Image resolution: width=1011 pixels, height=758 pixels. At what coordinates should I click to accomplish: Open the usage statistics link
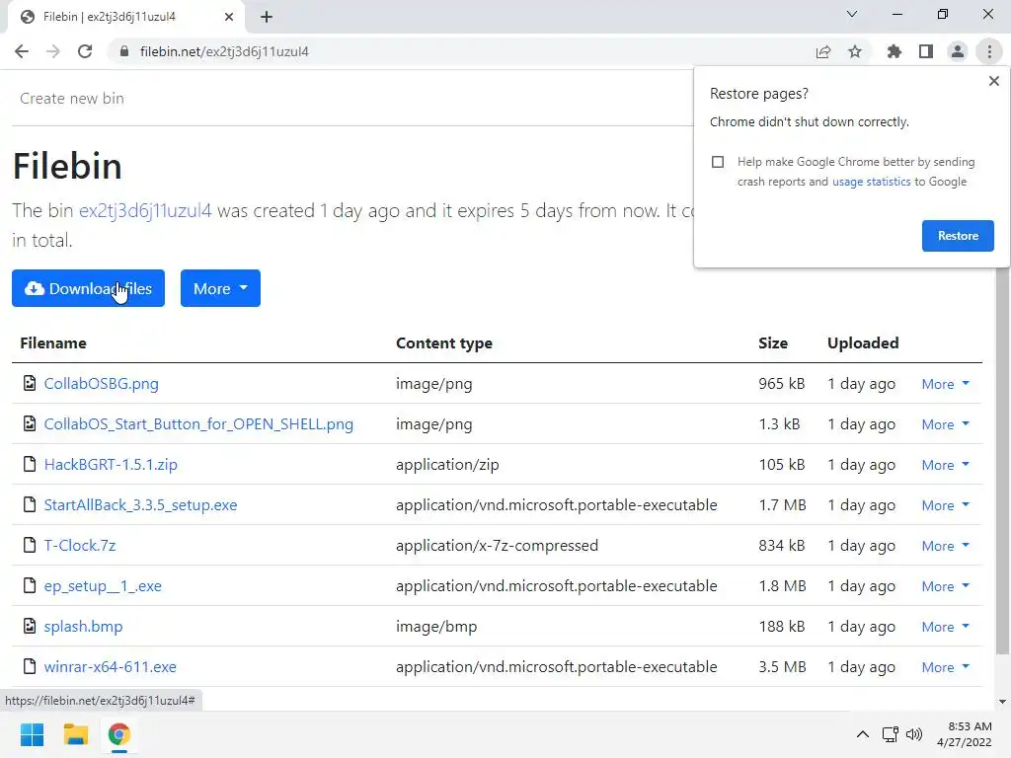coord(871,182)
